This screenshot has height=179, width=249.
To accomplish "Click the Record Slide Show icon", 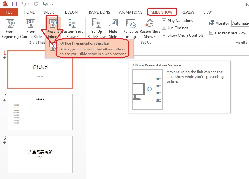I will pyautogui.click(x=149, y=23).
